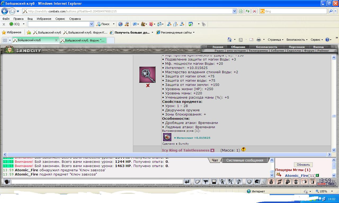Image resolution: width=339 pixels, height=203 pixels.
Task: Click the eraser icon in chat bar
Action: [x=197, y=182]
